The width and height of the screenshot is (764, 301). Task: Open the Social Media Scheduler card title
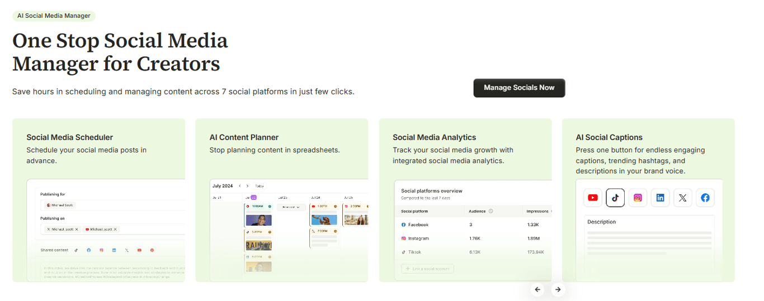point(70,137)
